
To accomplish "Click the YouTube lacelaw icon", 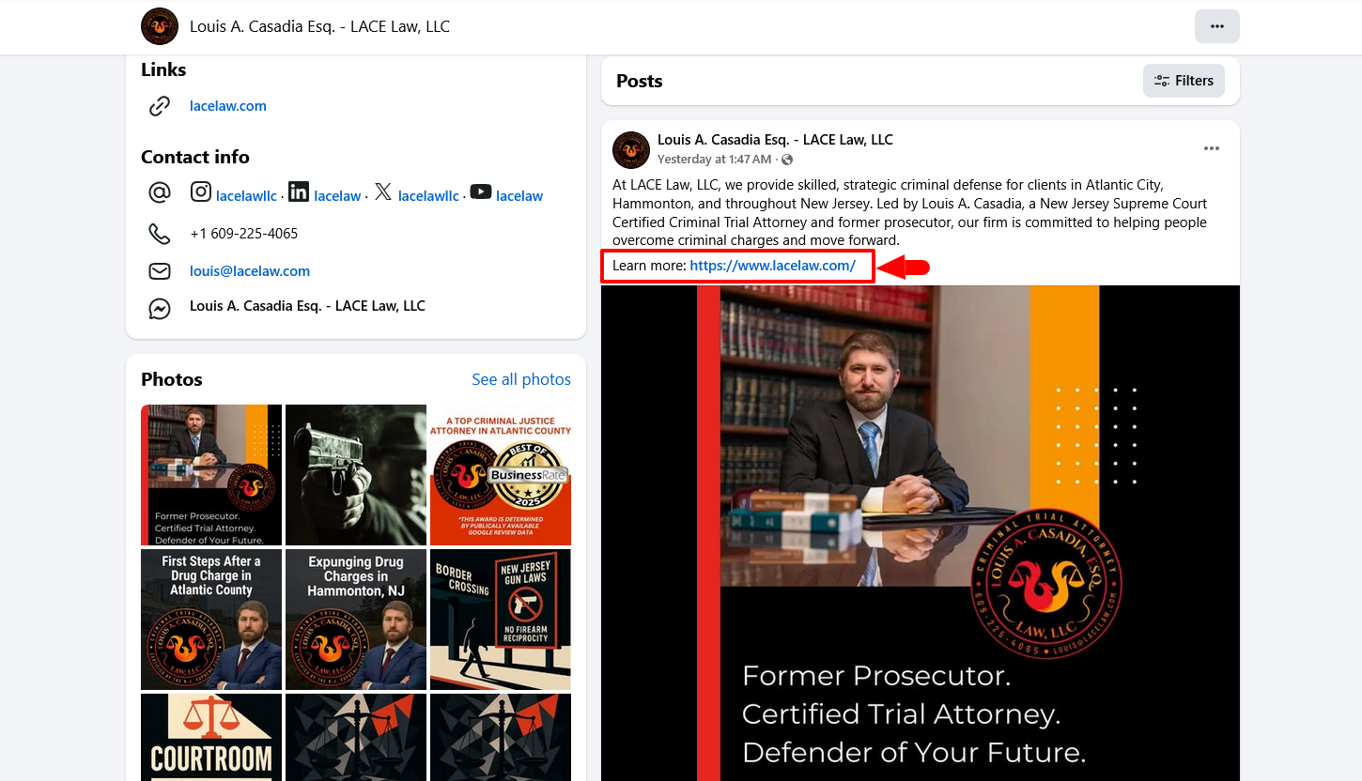I will click(x=481, y=191).
